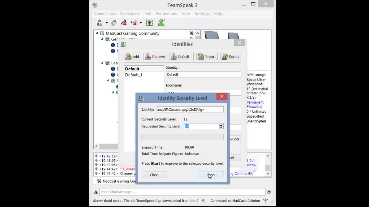Remove the selected identity

click(x=155, y=57)
